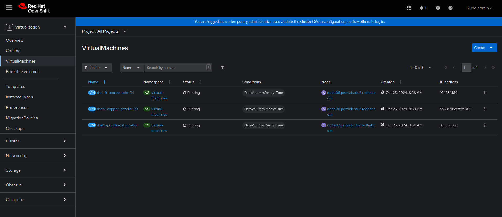This screenshot has width=502, height=217.
Task: Open actions menu for rhel9-copper-gazelle-20
Action: pyautogui.click(x=485, y=109)
